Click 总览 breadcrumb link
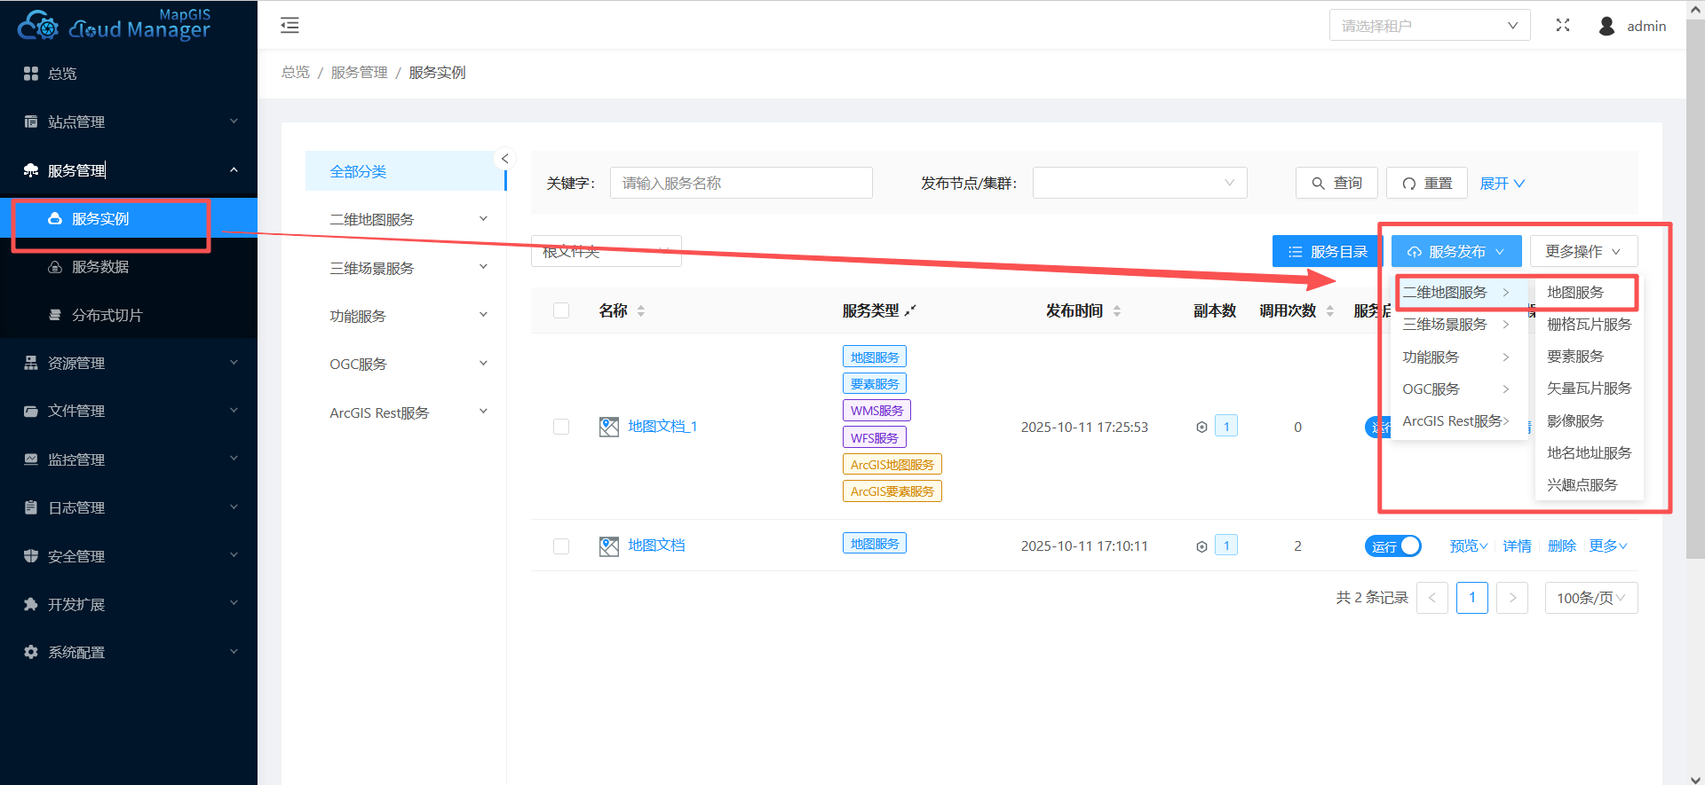The width and height of the screenshot is (1705, 785). pyautogui.click(x=296, y=73)
